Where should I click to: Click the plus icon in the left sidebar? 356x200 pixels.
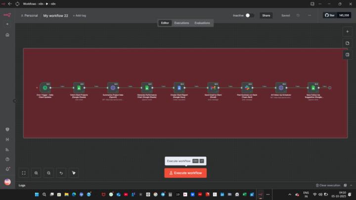pyautogui.click(x=7, y=24)
